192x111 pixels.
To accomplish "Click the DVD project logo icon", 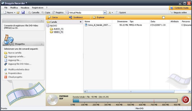I will point(8,40).
